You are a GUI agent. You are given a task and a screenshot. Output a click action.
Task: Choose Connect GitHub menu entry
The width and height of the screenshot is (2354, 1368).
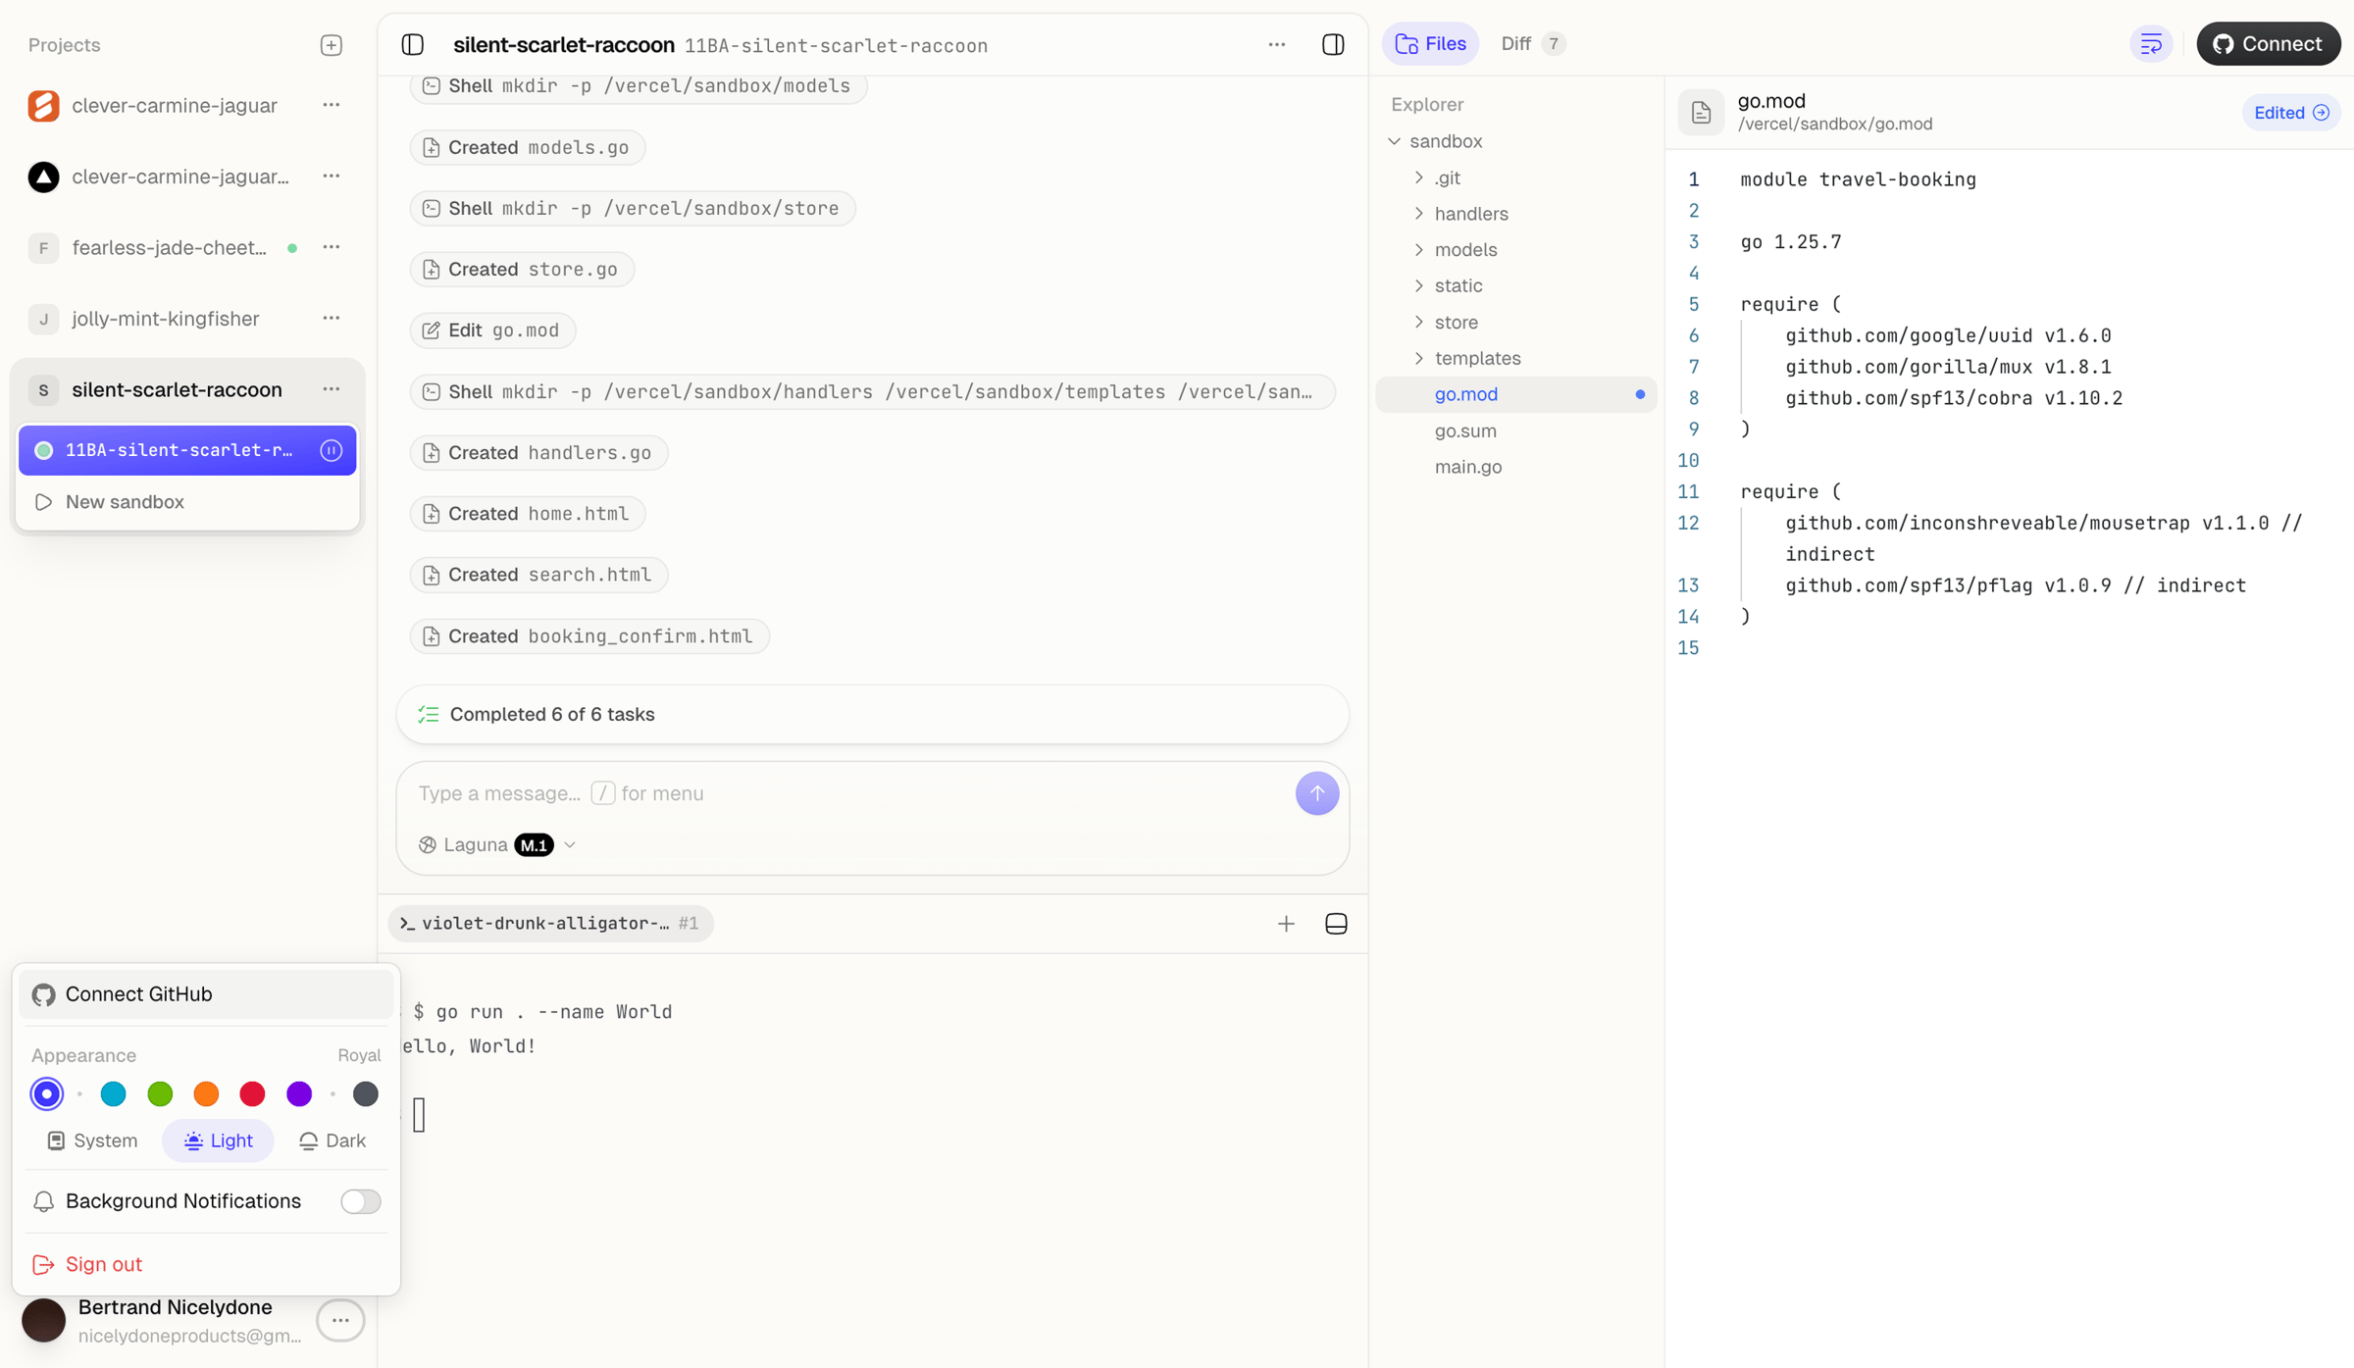[206, 994]
